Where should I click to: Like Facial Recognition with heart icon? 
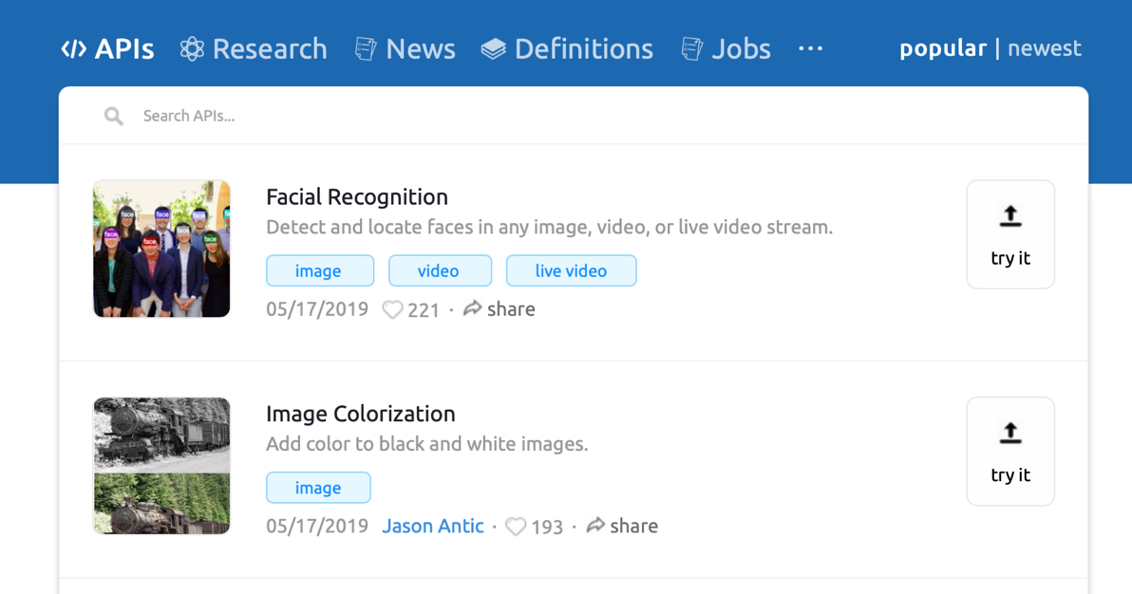392,310
